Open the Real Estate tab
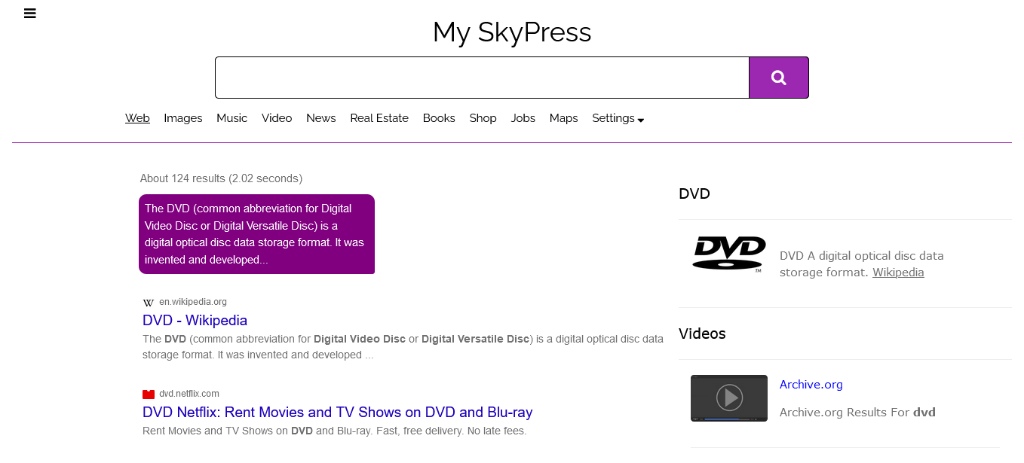Screen dimensions: 1024x463 click(379, 118)
